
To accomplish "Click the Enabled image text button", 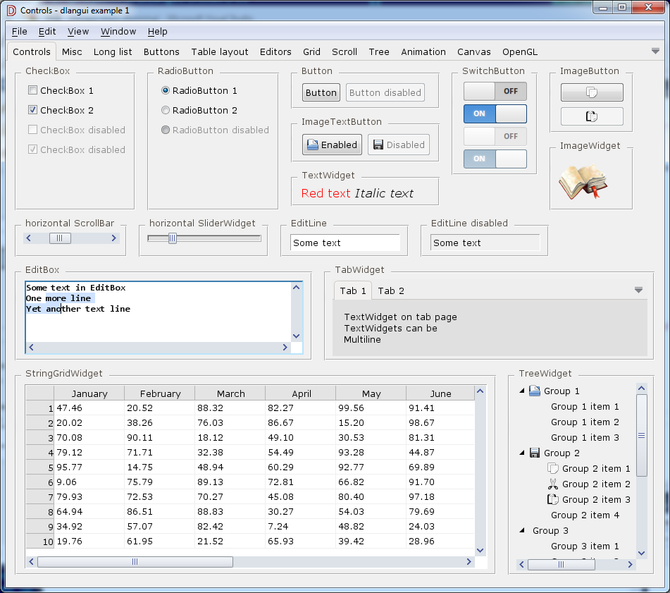I will (x=332, y=145).
